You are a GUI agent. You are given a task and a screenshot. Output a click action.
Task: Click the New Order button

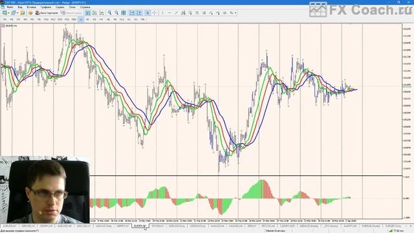click(x=71, y=13)
